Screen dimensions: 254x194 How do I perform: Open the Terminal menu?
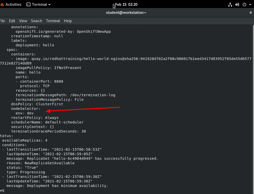coord(53,21)
